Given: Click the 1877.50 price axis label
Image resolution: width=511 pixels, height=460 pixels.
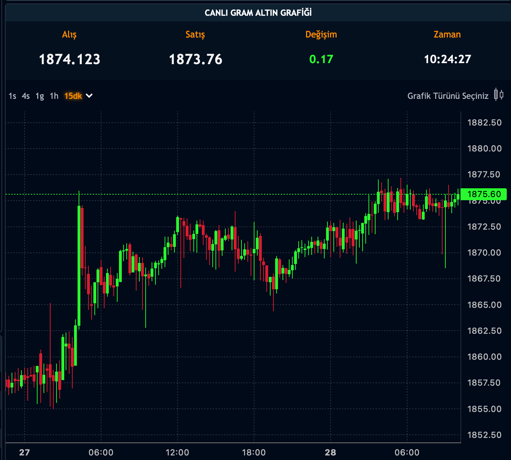Looking at the screenshot, I should (x=484, y=175).
